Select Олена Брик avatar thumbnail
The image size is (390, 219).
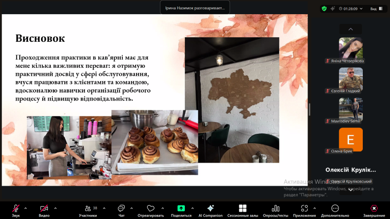351,139
